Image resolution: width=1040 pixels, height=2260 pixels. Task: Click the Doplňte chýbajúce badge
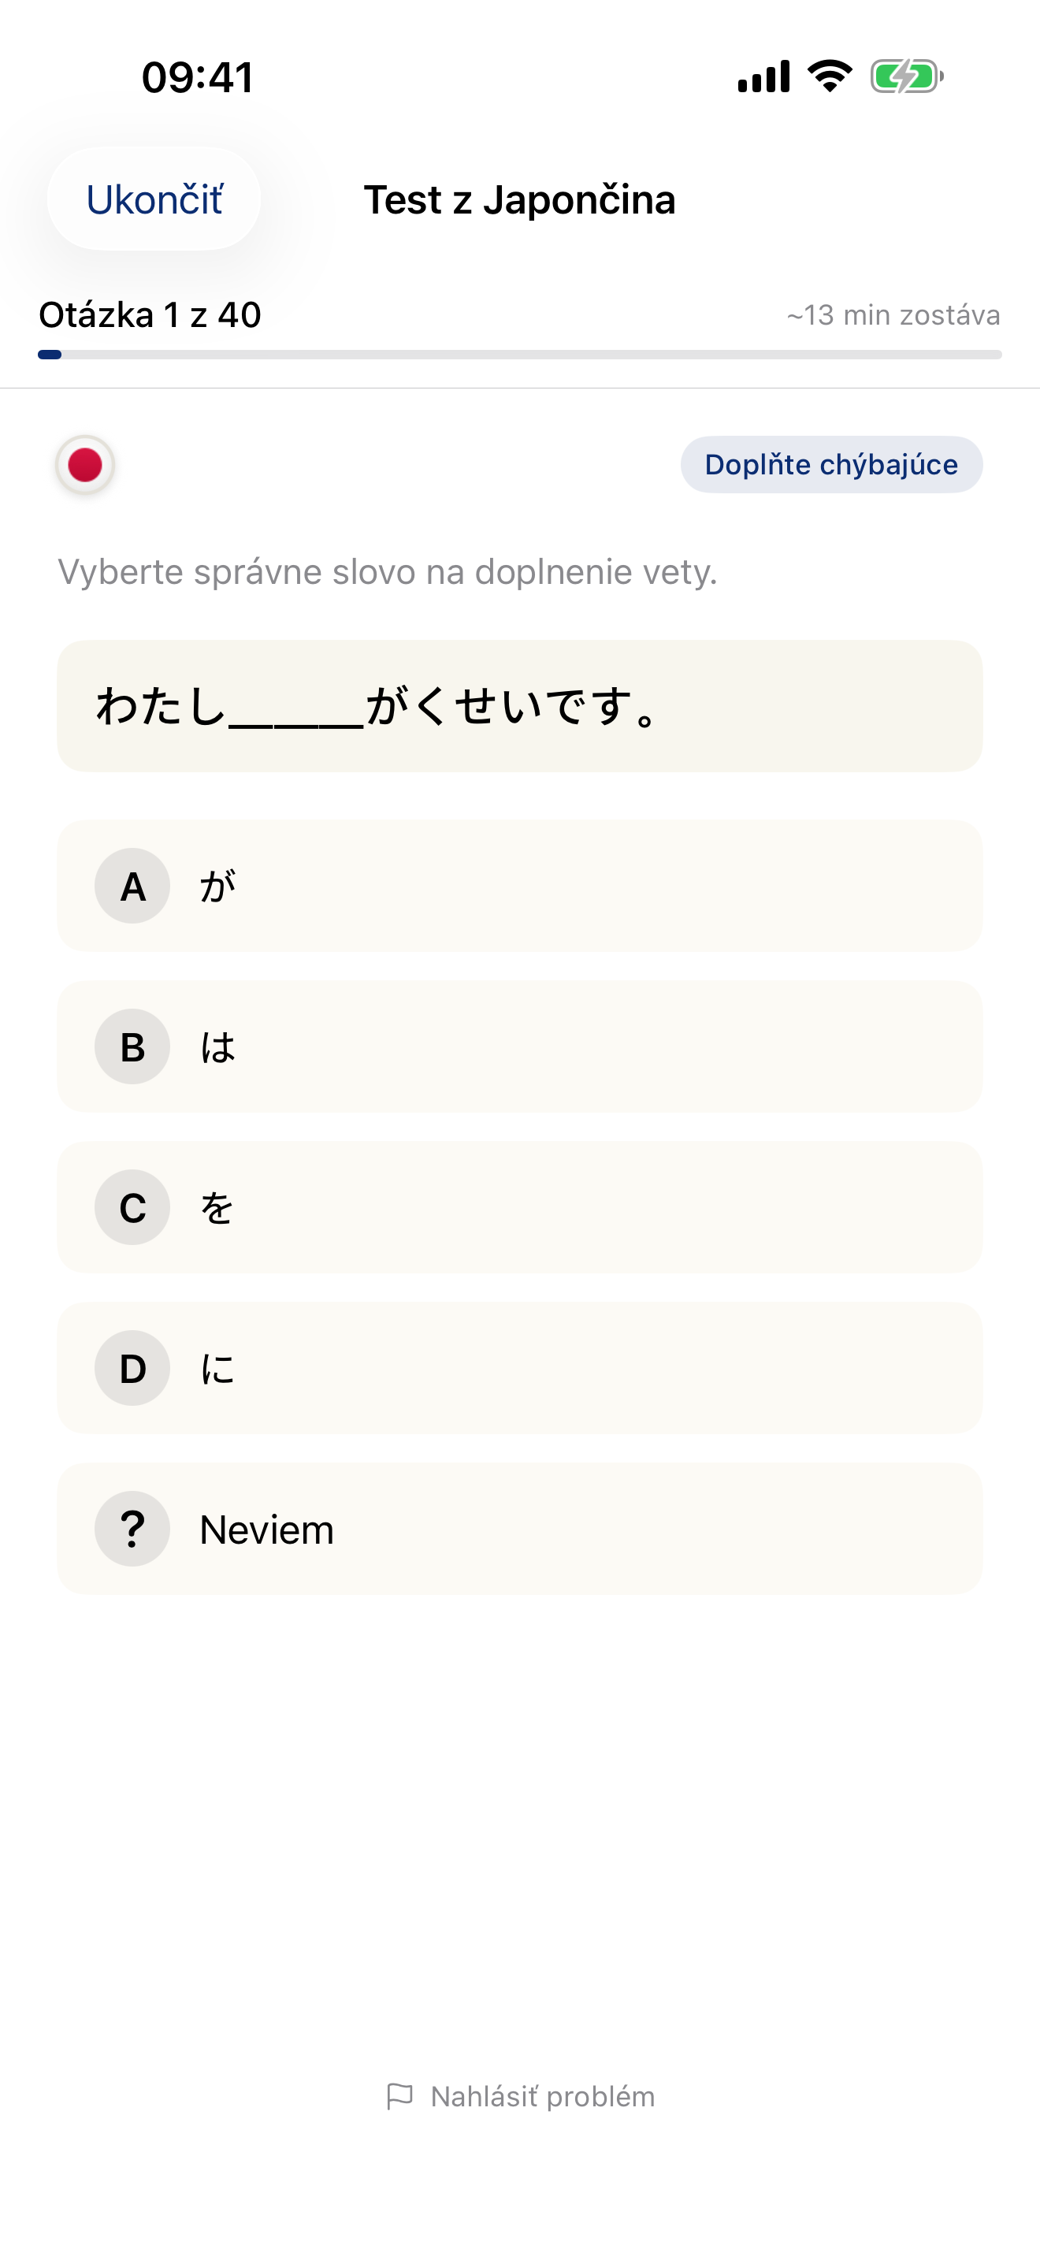(x=830, y=465)
